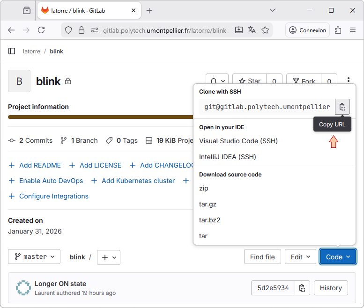Viewport: 364px width, 308px height.
Task: Toggle the GitLab sidebar panel icon
Action: 12,51
